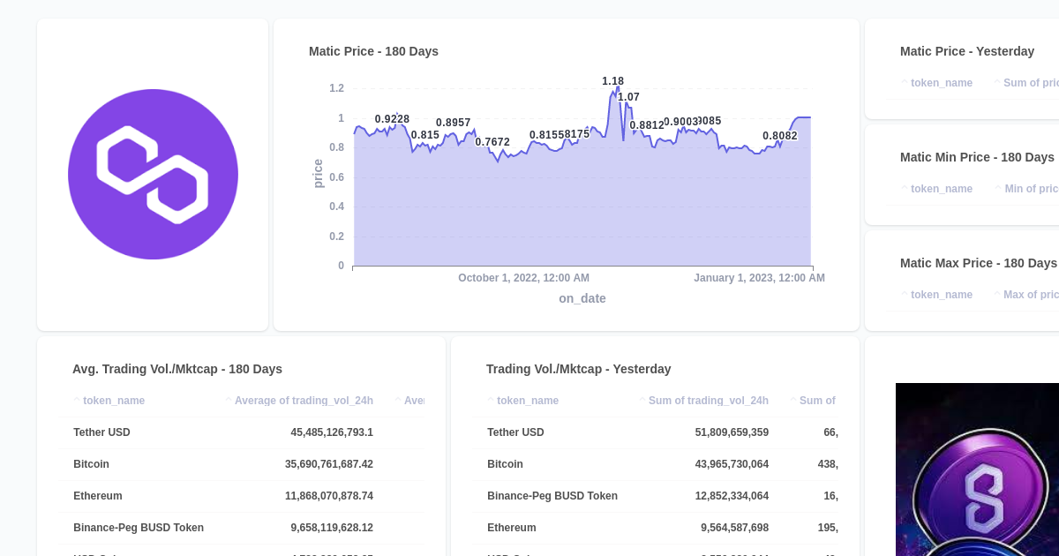
Task: Toggle sort direction on token_name in Matic Price Yesterday card
Action: 904,82
